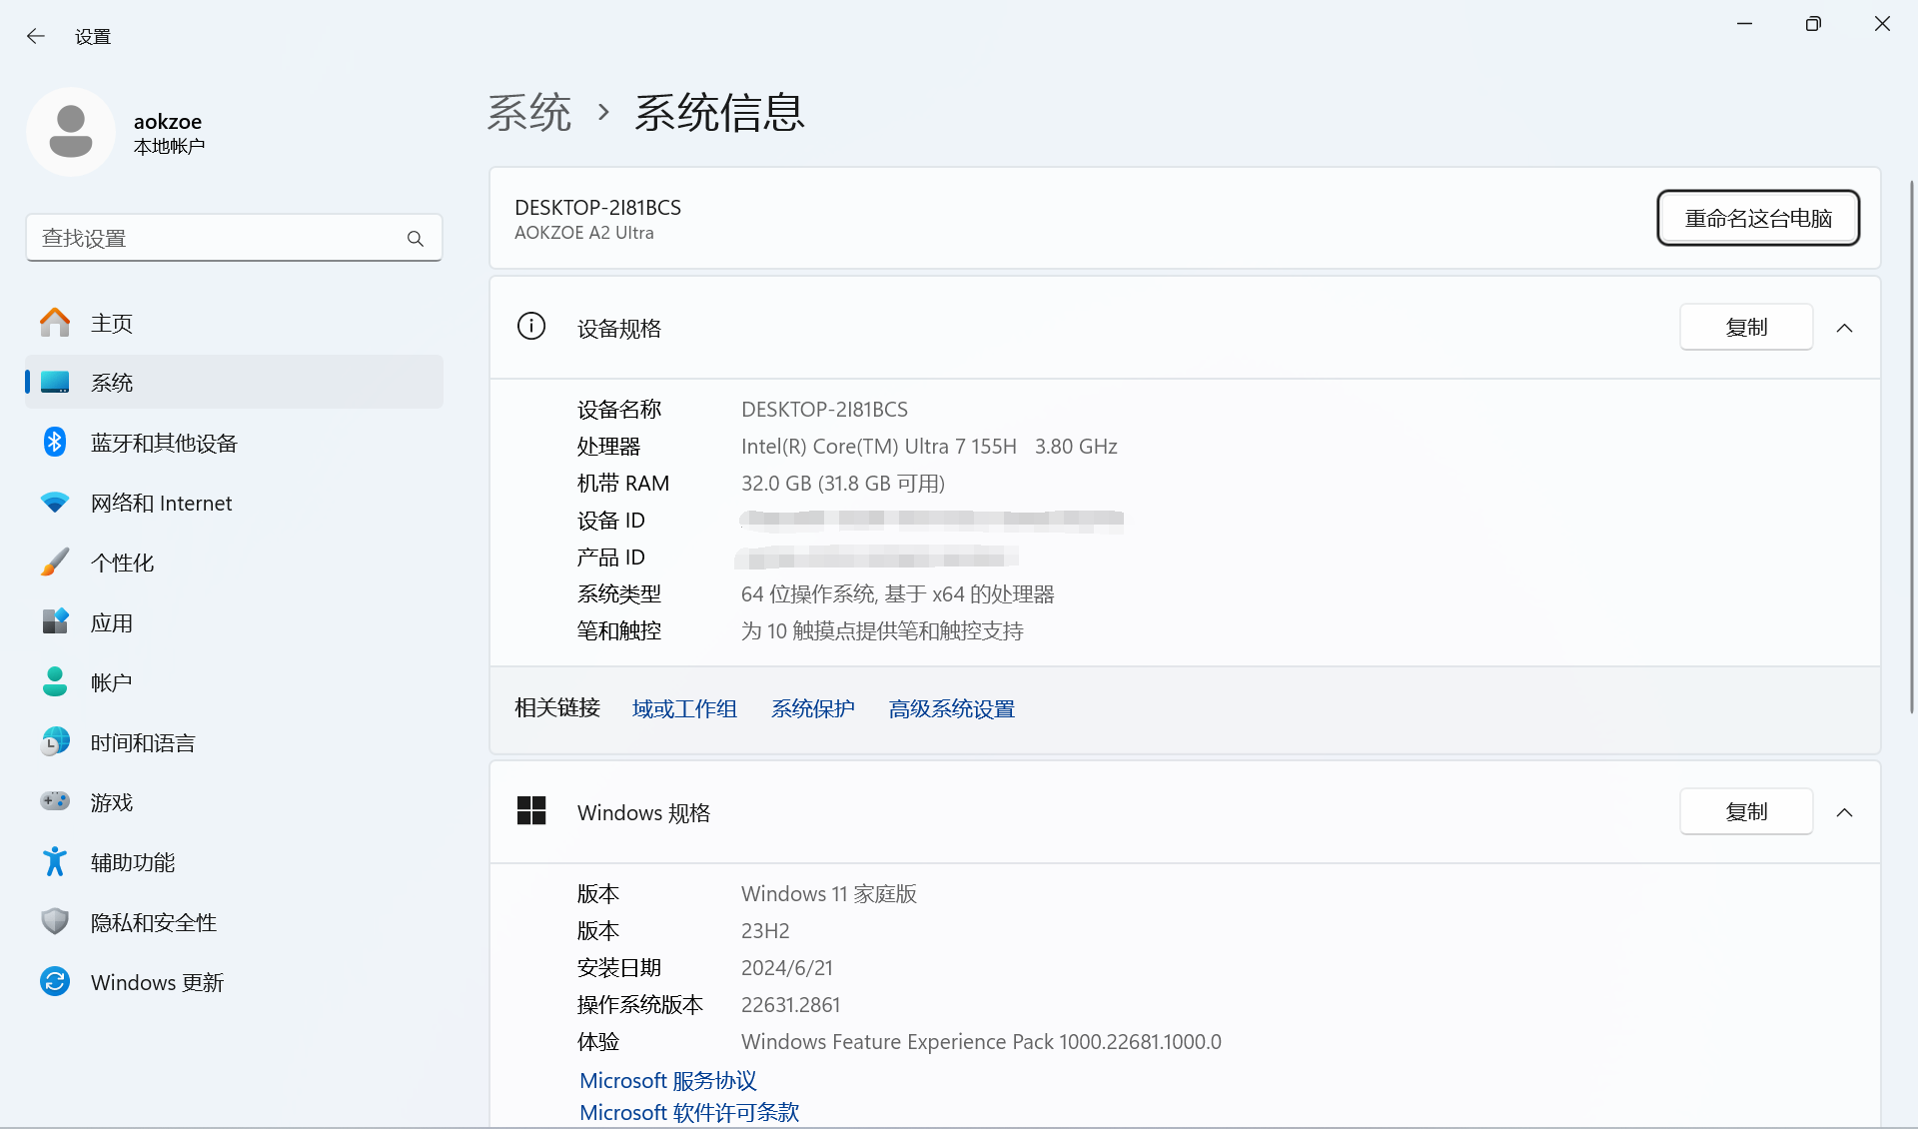The height and width of the screenshot is (1129, 1918).
Task: Minimize the Settings window
Action: pyautogui.click(x=1744, y=23)
